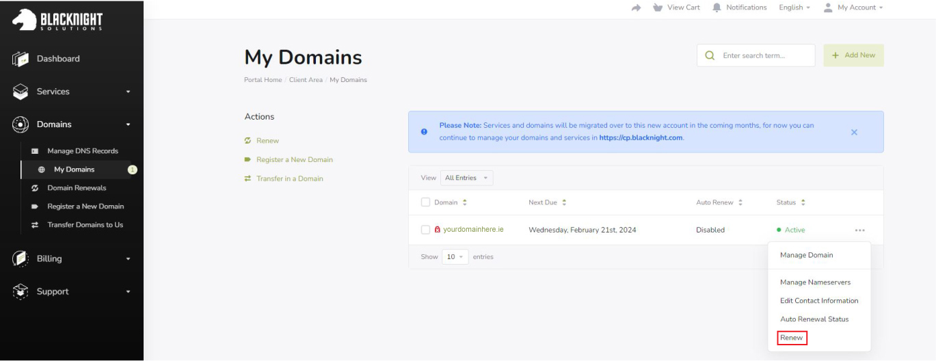Click the Domain Renewals refresh icon

(x=35, y=188)
